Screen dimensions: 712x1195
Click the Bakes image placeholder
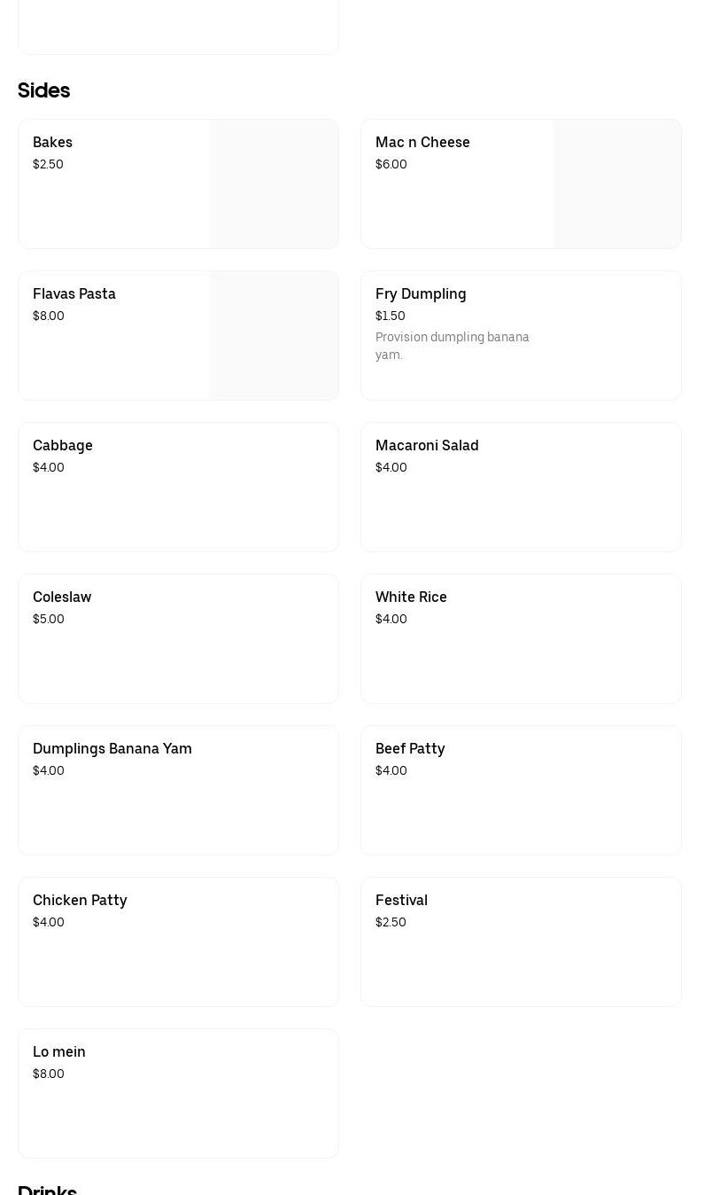274,184
